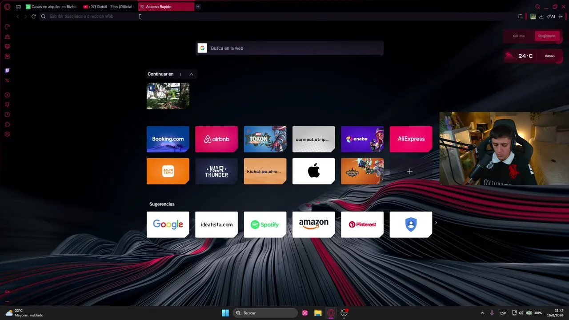Open the Easy Setup sliders icon
Viewport: 569px width, 320px height.
coord(561,16)
